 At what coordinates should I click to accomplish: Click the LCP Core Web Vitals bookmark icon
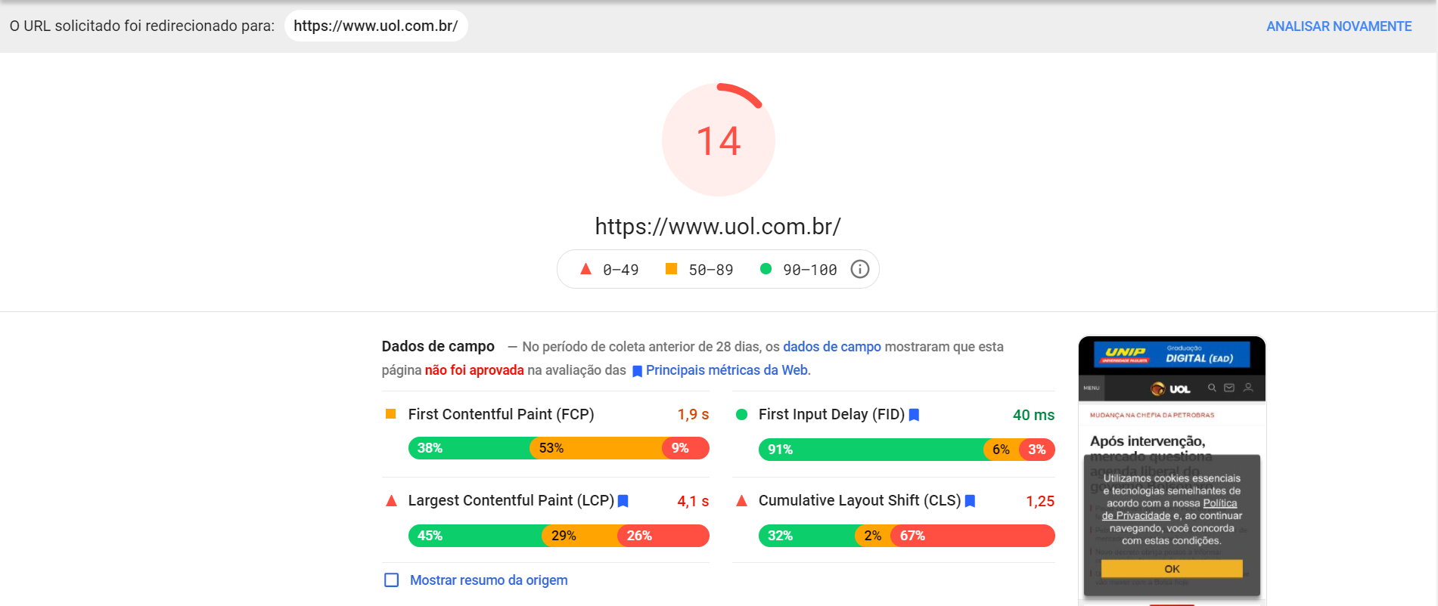click(x=623, y=501)
